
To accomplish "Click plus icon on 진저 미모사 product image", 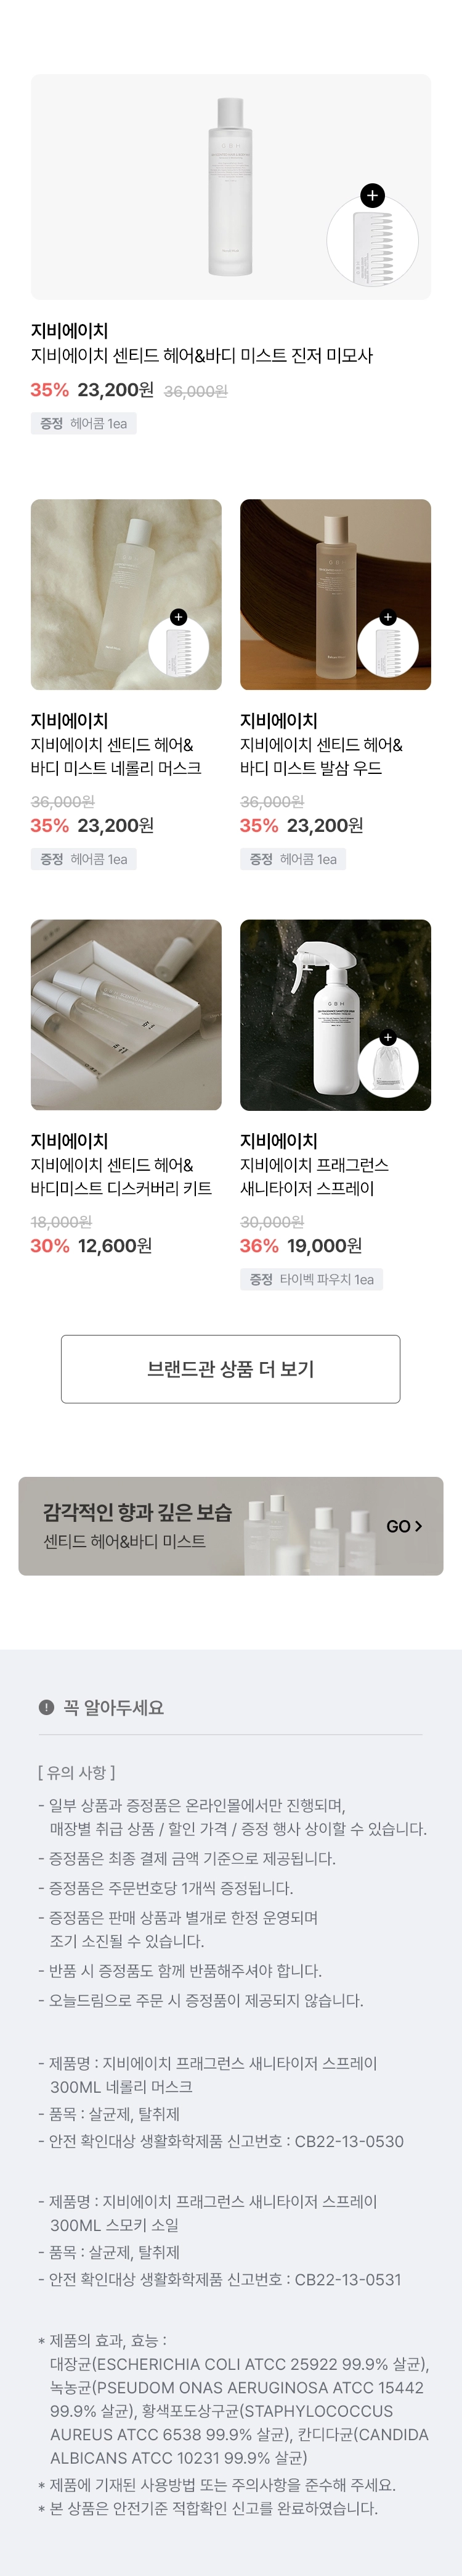I will [372, 196].
